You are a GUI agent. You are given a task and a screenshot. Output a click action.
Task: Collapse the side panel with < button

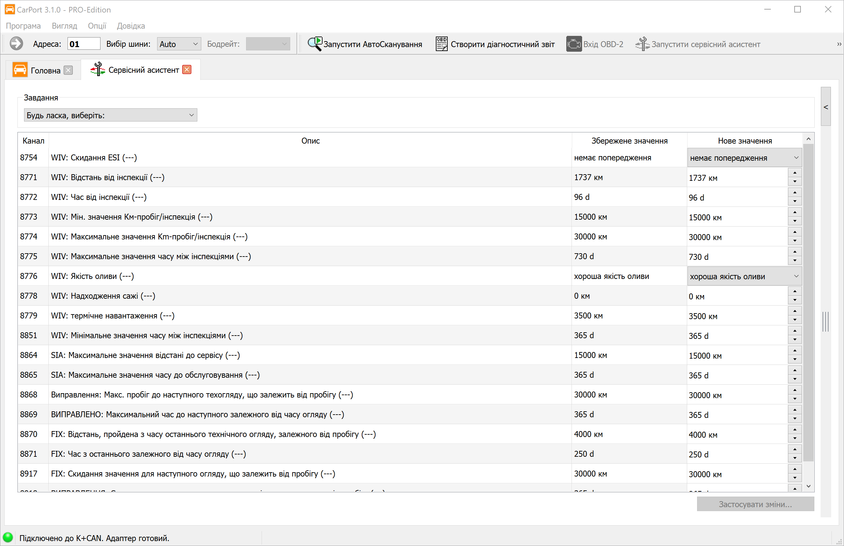[826, 107]
